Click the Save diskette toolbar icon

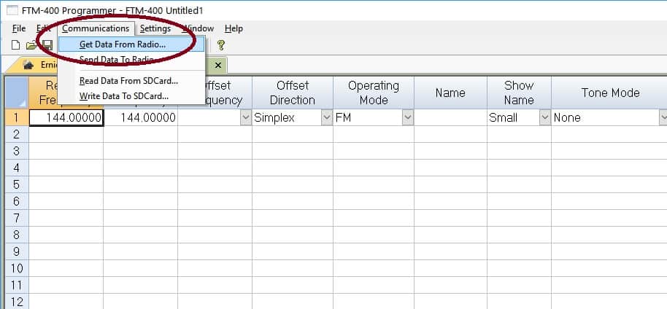[47, 45]
